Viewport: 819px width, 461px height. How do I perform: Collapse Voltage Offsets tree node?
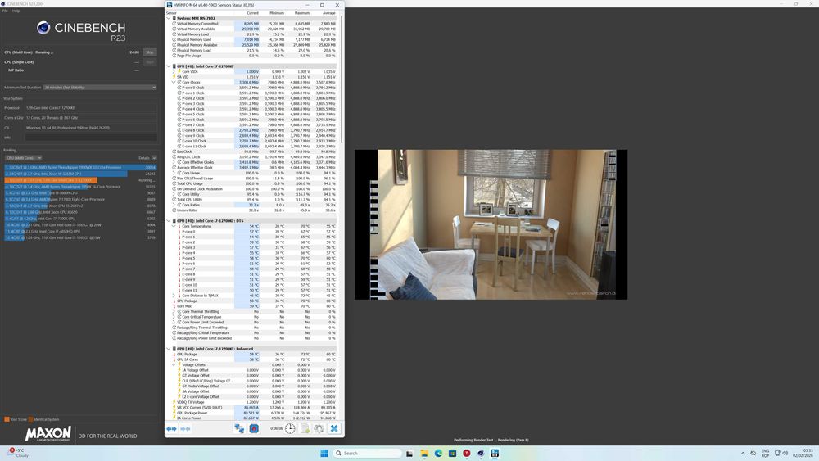(x=174, y=365)
